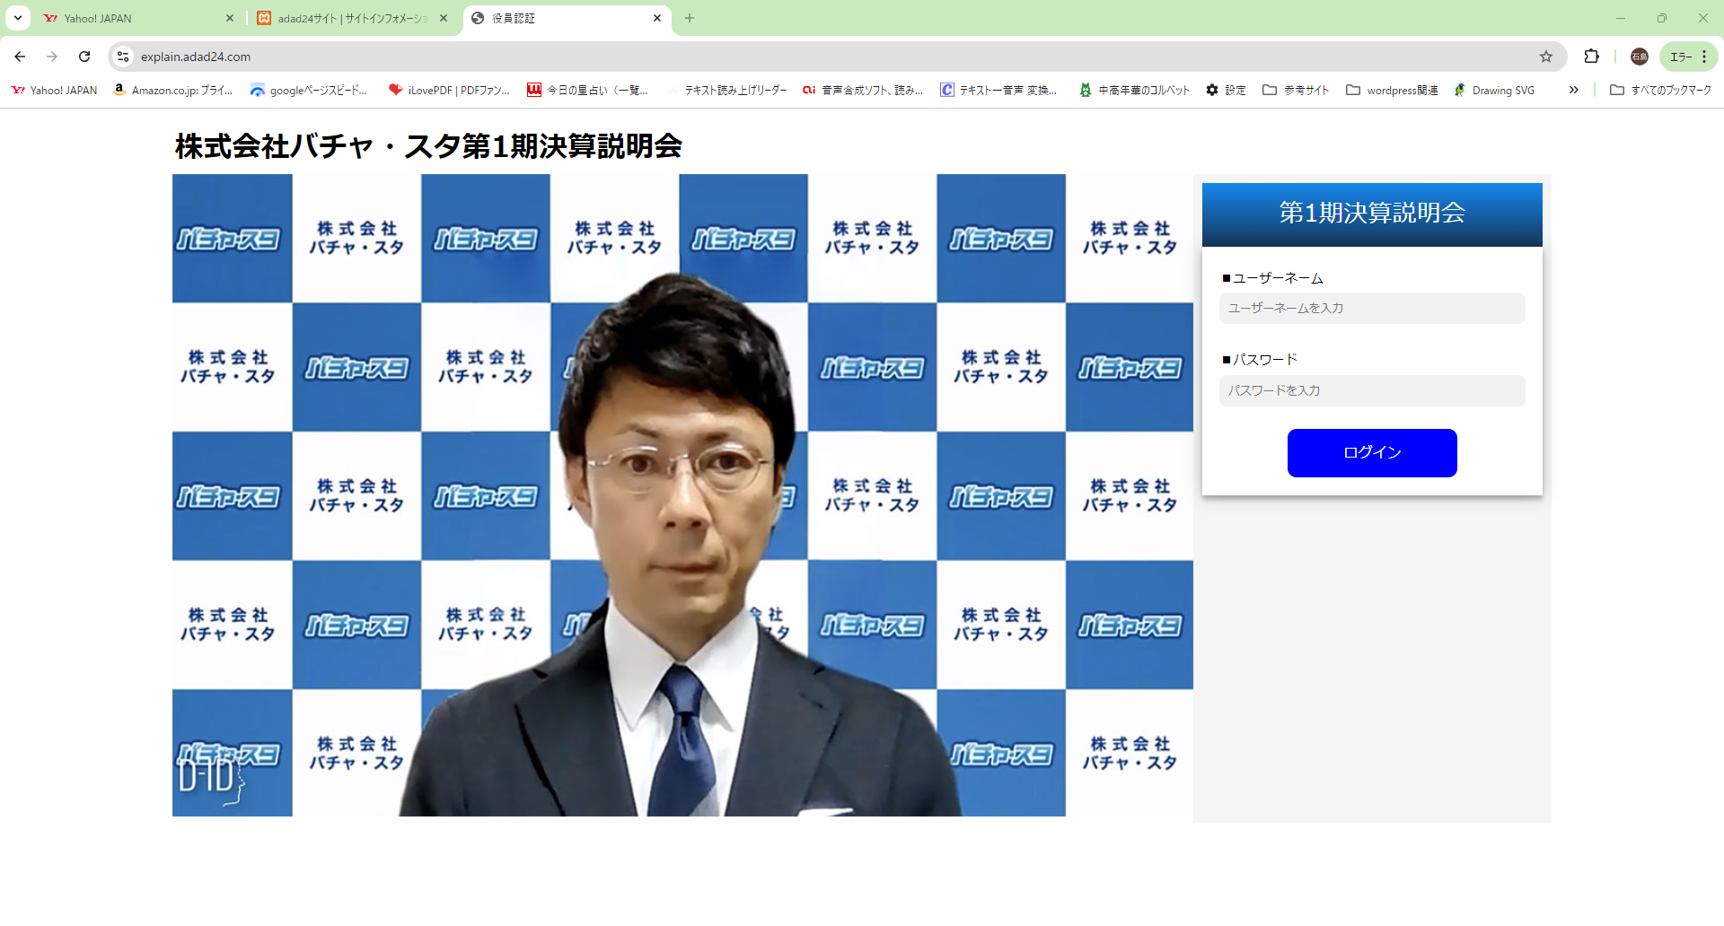
Task: Restore down the browser window
Action: coord(1662,18)
